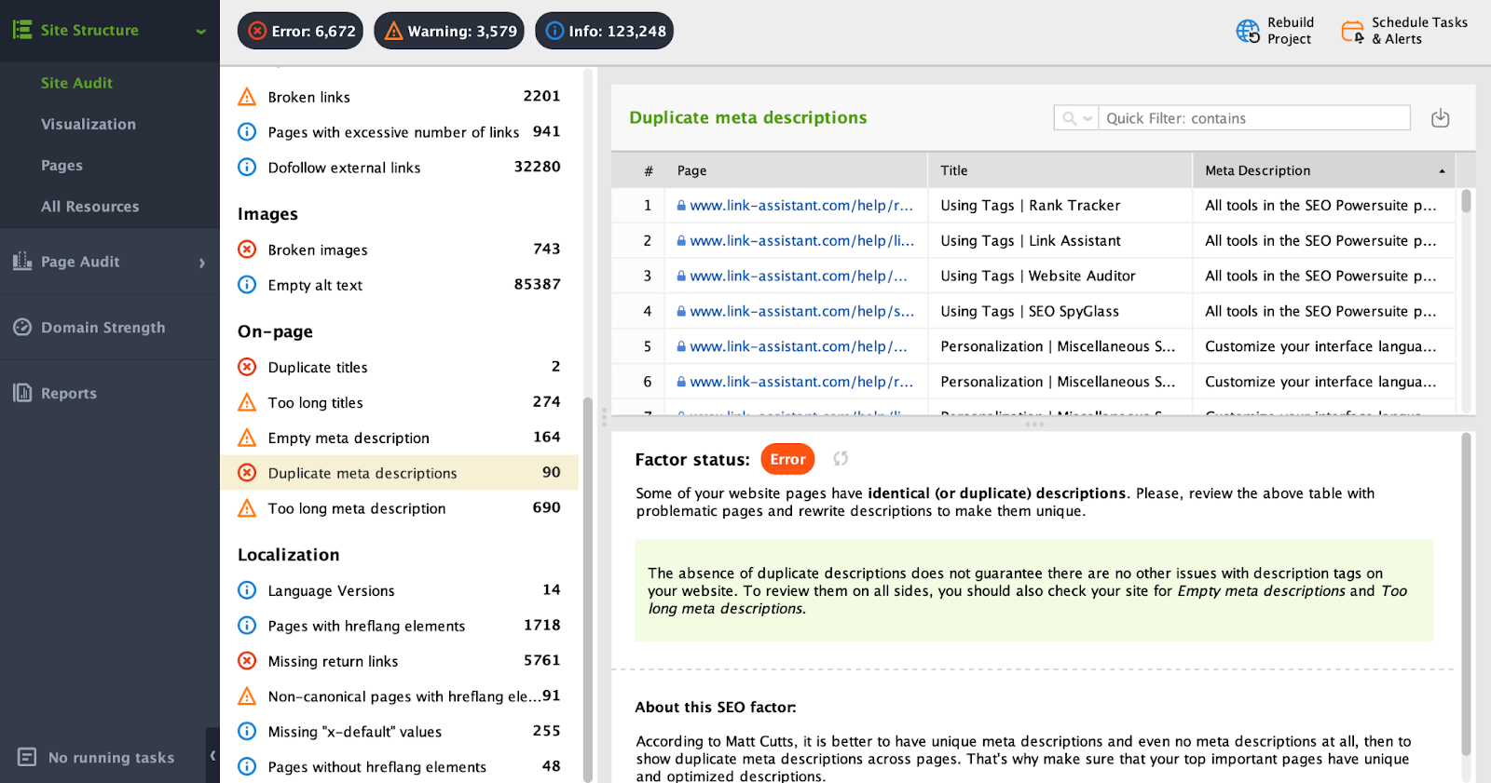This screenshot has height=783, width=1491.
Task: Click lock icon in row 6
Action: click(681, 382)
